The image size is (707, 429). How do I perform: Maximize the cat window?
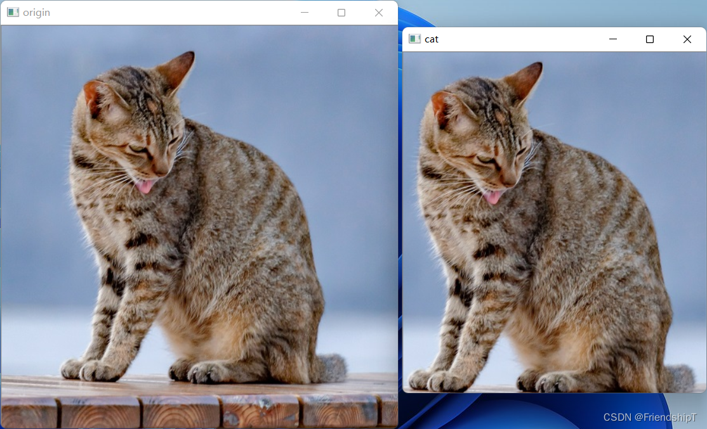pyautogui.click(x=650, y=39)
